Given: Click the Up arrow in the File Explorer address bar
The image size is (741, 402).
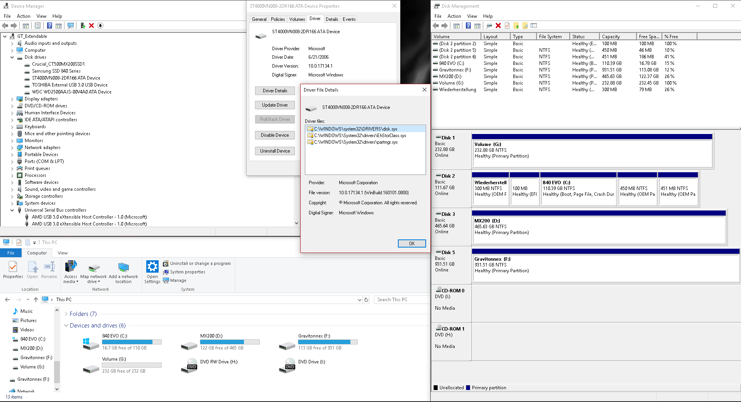Looking at the screenshot, I should tap(36, 300).
